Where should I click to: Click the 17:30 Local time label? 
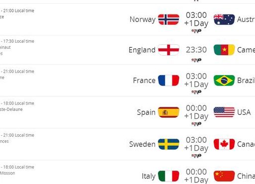18,41
